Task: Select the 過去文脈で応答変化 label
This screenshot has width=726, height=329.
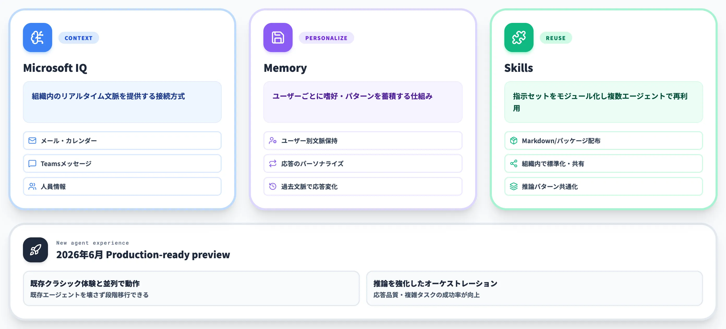Action: pos(310,186)
